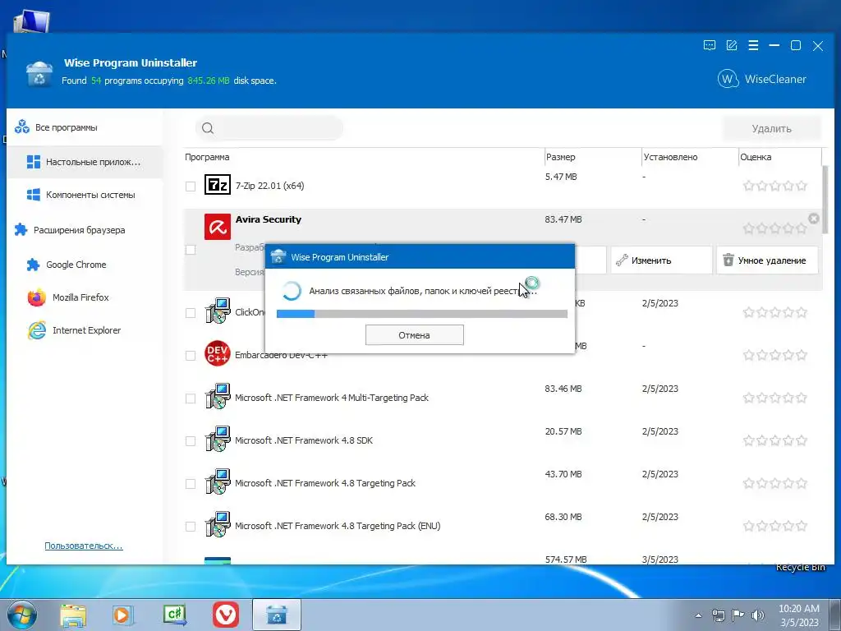
Task: Click the Action Center flag tray icon
Action: coord(738,615)
